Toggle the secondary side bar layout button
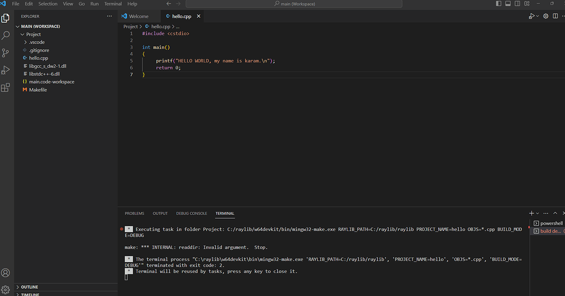The height and width of the screenshot is (296, 565). (x=517, y=4)
